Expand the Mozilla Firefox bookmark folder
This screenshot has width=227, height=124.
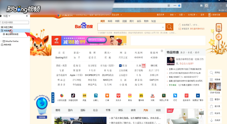[x=1, y=41]
